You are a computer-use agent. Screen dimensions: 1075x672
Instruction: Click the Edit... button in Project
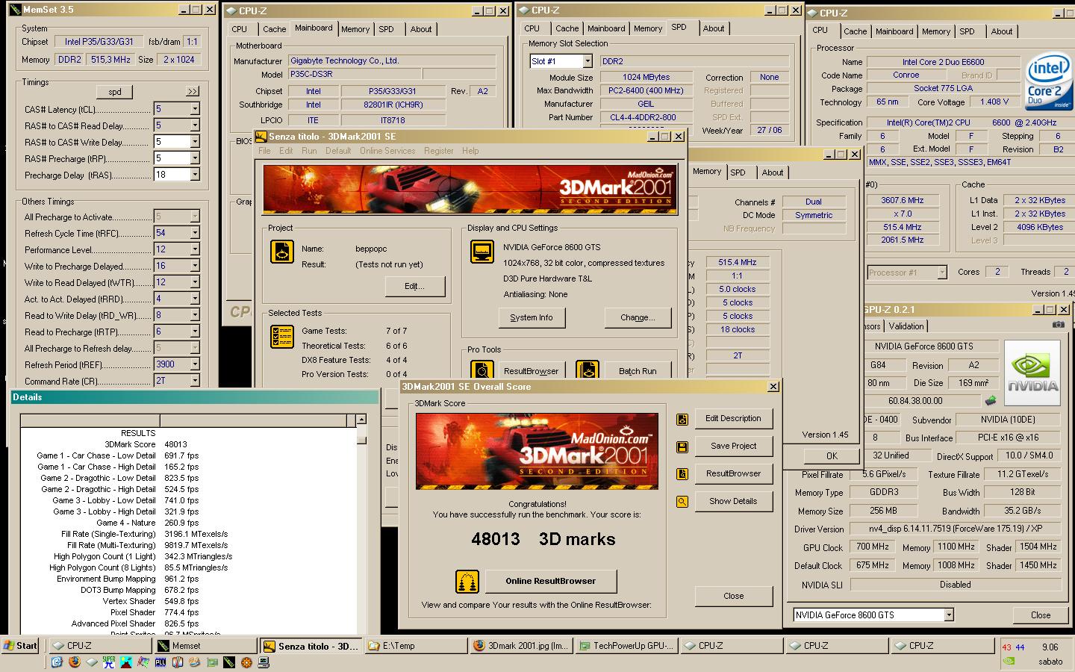click(x=415, y=286)
